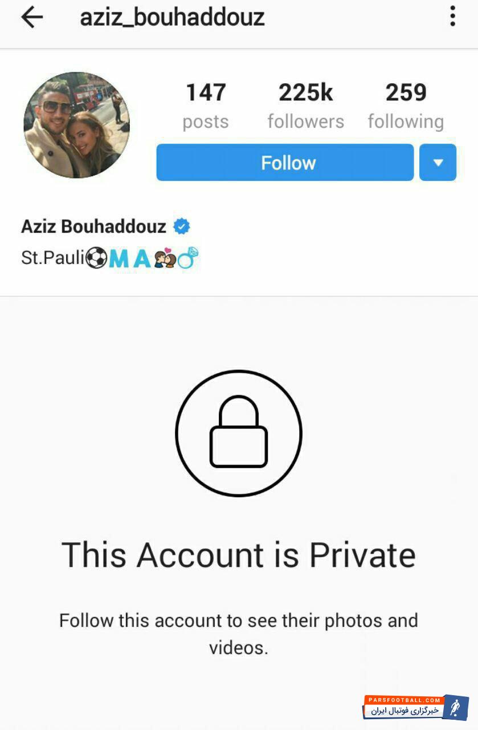
Task: Click the ParsFootball watermark player logo
Action: [456, 708]
